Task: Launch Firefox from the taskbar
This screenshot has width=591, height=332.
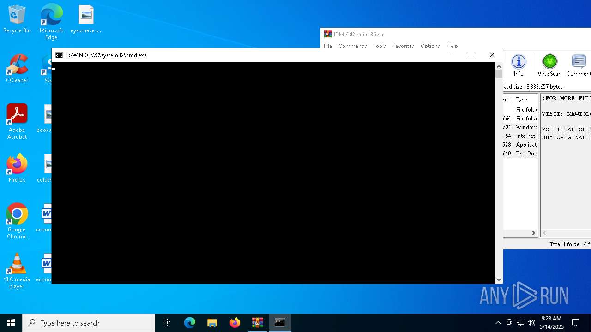Action: click(x=235, y=323)
